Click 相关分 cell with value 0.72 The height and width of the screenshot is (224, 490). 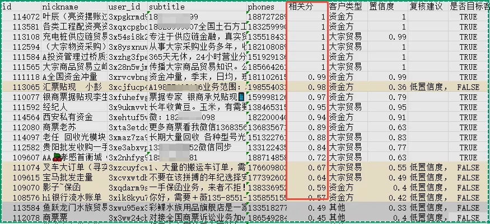pos(307,158)
